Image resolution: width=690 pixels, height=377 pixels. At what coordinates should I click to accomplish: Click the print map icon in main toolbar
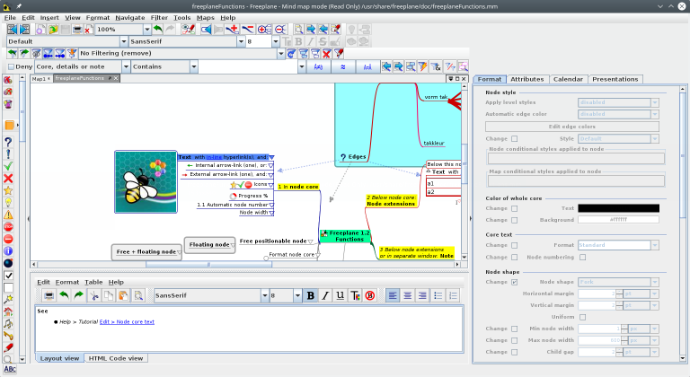(x=77, y=30)
